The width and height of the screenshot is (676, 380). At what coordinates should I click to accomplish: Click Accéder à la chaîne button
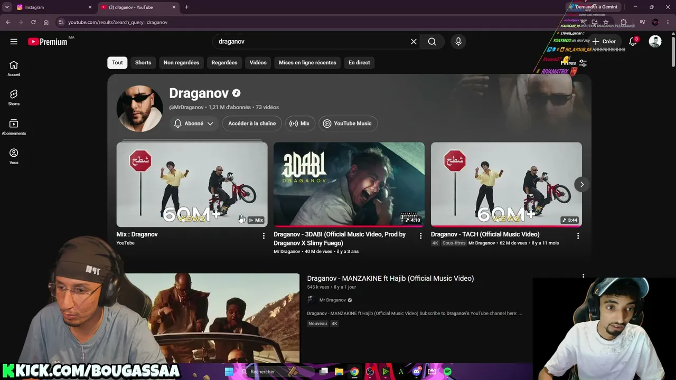pos(252,123)
